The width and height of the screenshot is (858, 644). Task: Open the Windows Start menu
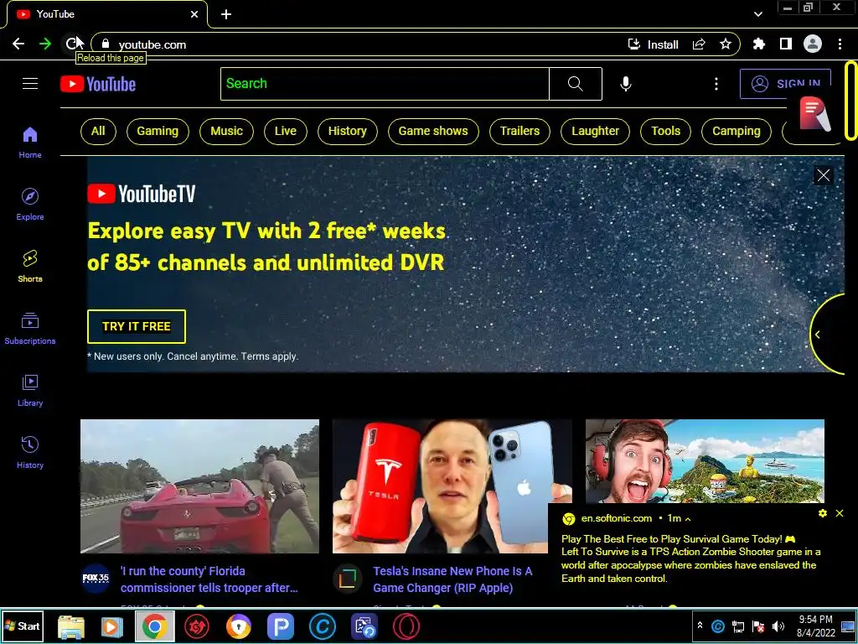22,626
